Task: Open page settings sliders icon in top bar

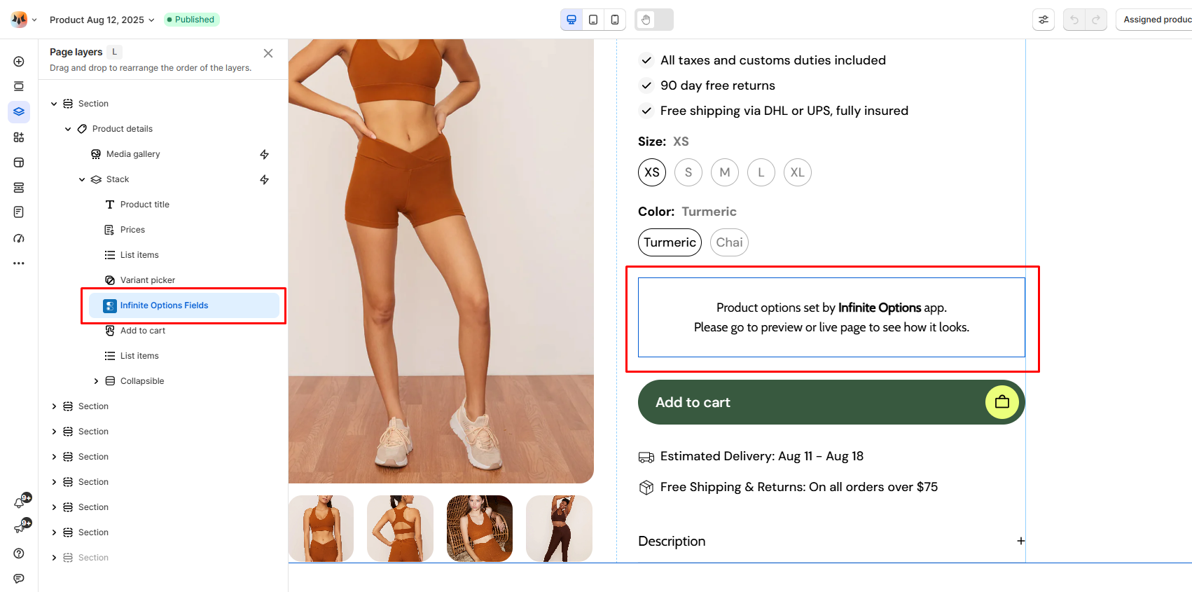Action: click(x=1044, y=20)
